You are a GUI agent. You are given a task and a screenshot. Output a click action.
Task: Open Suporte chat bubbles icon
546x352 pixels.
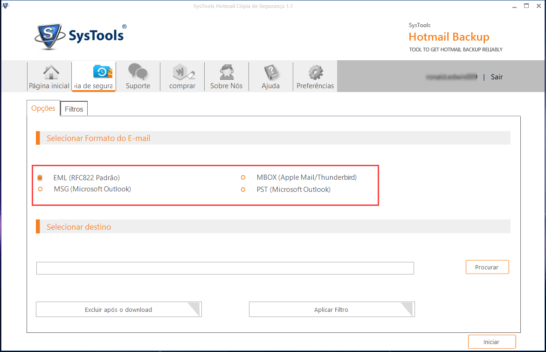138,71
